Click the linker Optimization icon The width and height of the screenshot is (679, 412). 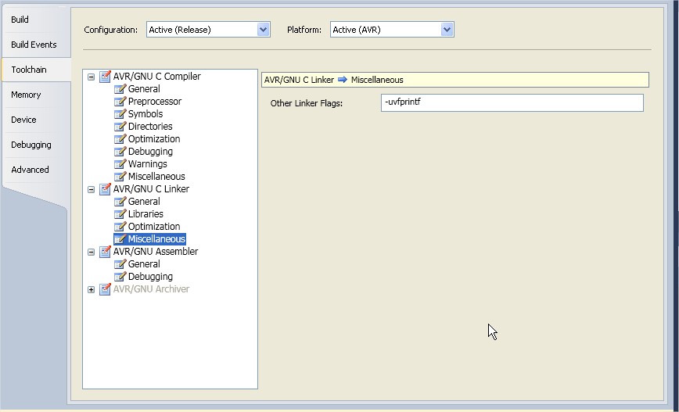(120, 227)
